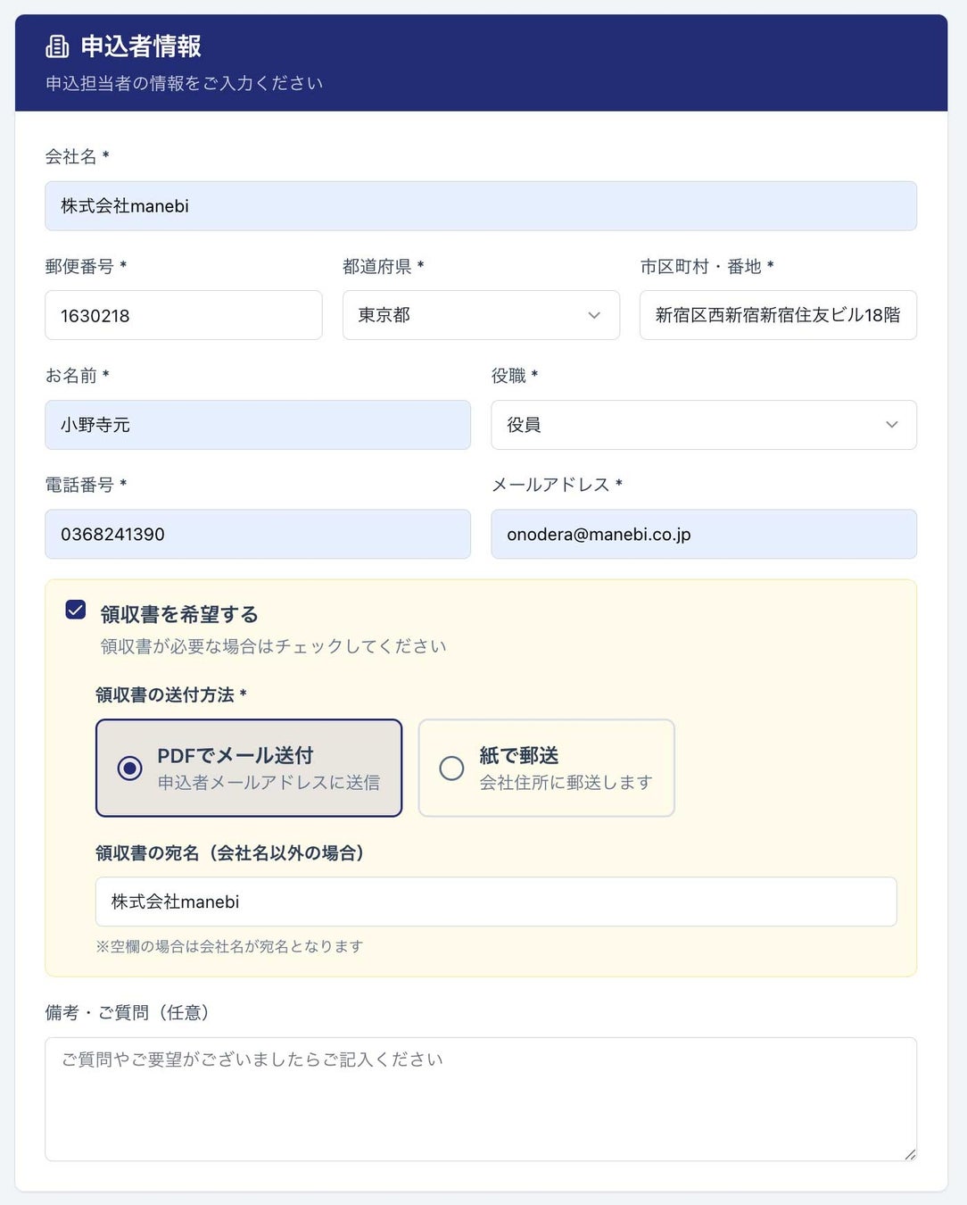The image size is (967, 1205).
Task: Click the 領収書の宛名 input field
Action: click(x=495, y=902)
